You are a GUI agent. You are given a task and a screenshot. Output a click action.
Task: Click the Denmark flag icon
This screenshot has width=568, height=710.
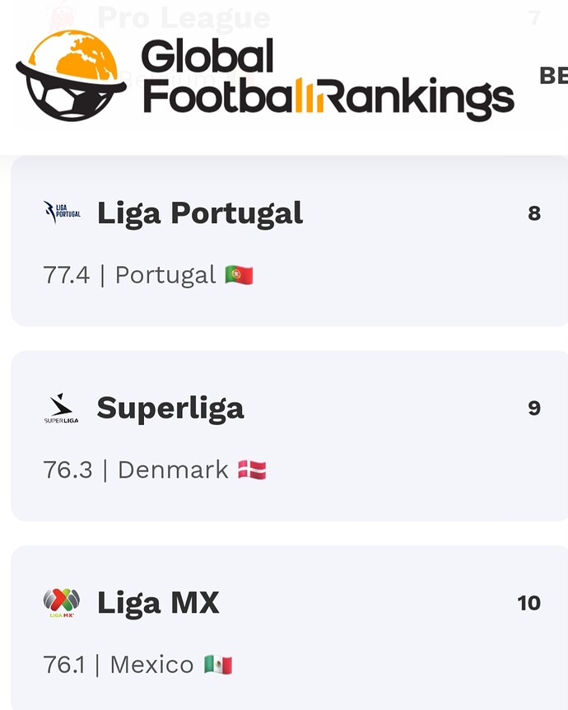pyautogui.click(x=252, y=470)
